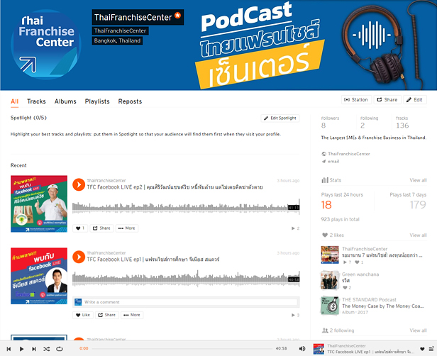Share the ep1 track
437x356 pixels.
point(106,315)
